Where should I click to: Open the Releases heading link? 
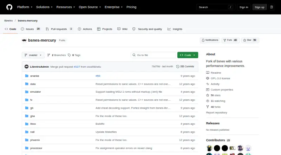pos(213,123)
